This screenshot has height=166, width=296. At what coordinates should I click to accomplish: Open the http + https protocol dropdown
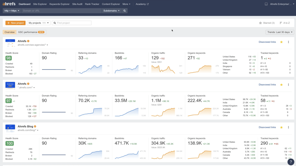(12, 11)
